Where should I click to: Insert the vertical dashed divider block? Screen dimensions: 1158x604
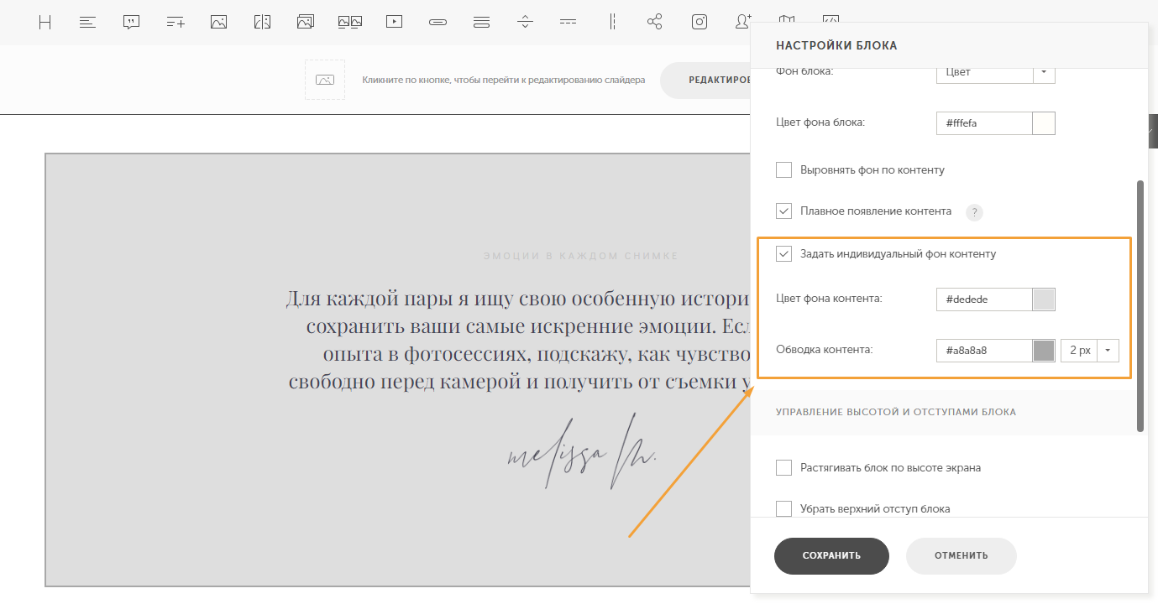(614, 23)
